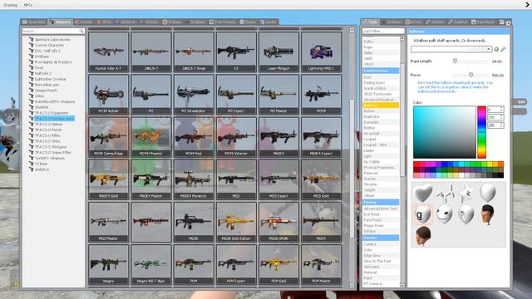Open the NPCs menu in top bar
This screenshot has height=299, width=532.
point(28,5)
